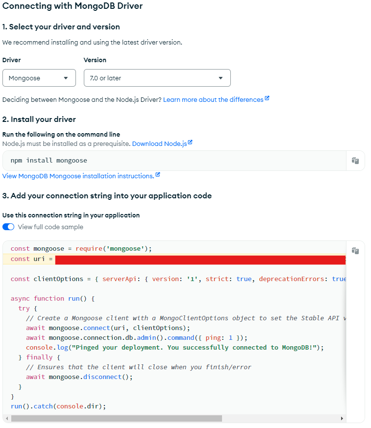This screenshot has height=428, width=371.
Task: Click the scroll right arrow of code block
Action: (x=342, y=418)
